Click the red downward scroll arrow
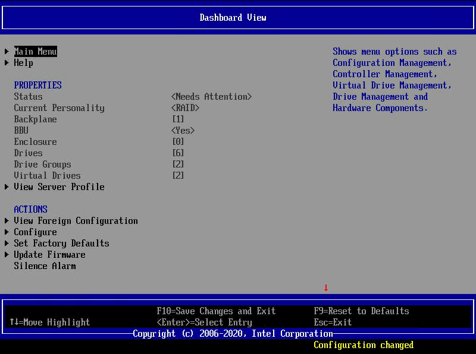 [x=325, y=287]
